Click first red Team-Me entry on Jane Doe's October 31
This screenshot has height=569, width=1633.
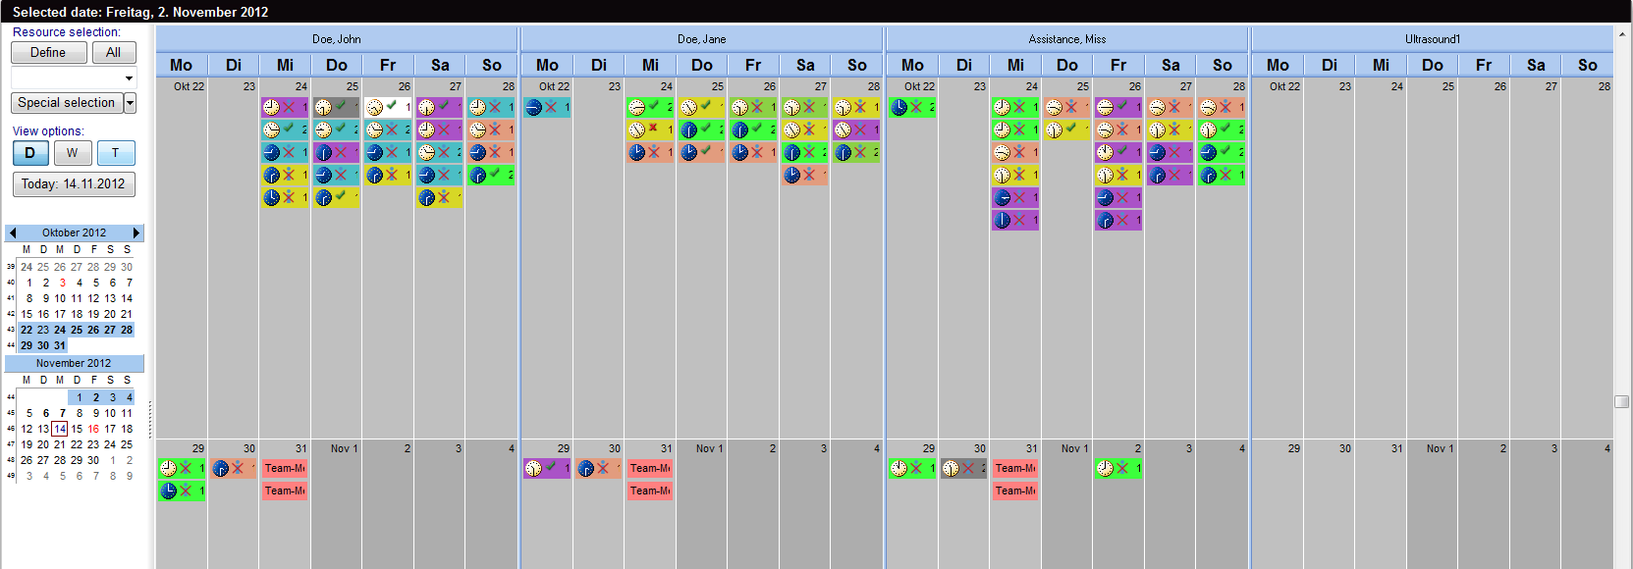click(x=650, y=468)
